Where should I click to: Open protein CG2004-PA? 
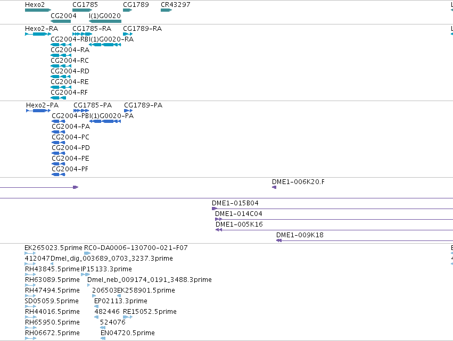[71, 127]
